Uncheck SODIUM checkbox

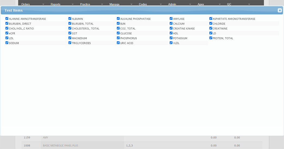(7, 43)
